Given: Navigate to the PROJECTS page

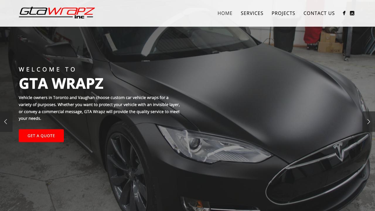Looking at the screenshot, I should 283,13.
